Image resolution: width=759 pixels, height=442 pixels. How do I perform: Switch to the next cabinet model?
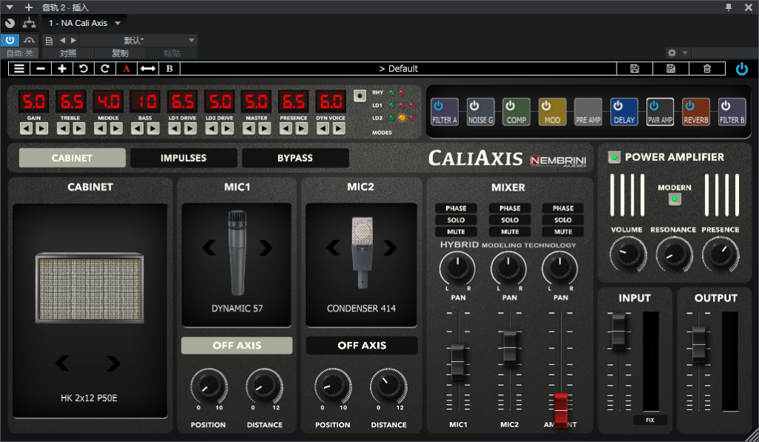[x=113, y=363]
